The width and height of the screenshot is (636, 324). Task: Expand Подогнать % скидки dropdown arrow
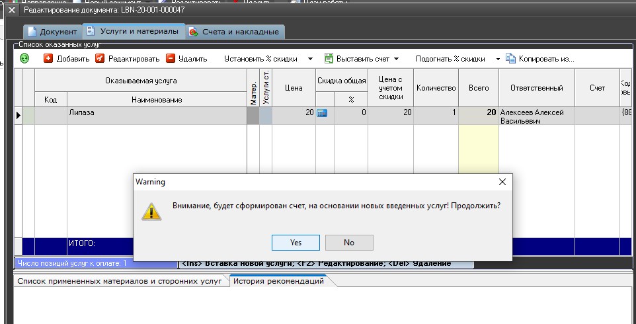coord(498,59)
